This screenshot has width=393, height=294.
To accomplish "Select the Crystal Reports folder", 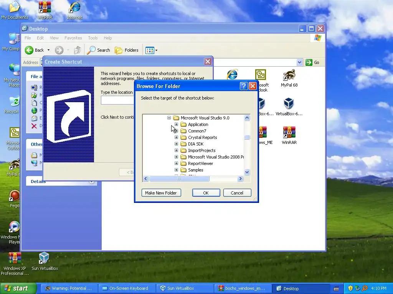I will click(203, 137).
